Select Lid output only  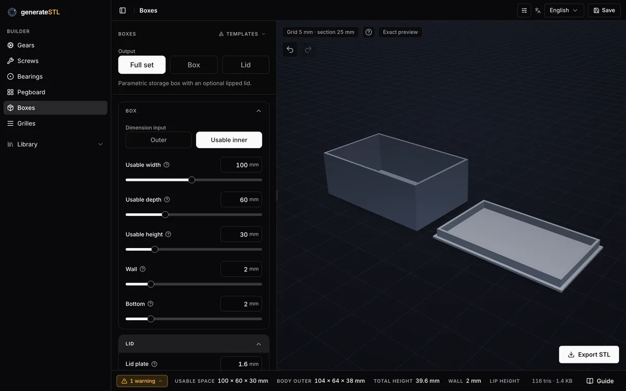(x=246, y=65)
